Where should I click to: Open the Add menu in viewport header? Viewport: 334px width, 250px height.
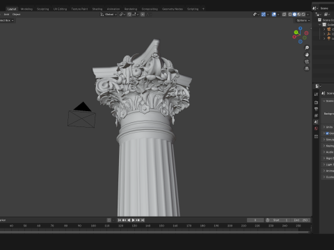[x=6, y=15]
